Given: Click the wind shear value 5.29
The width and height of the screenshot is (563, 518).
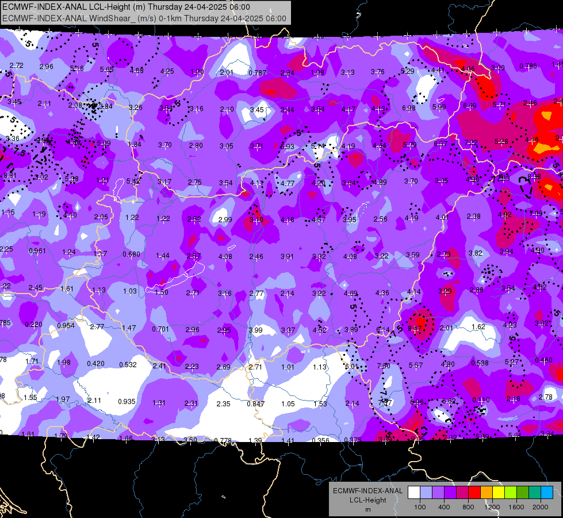Looking at the screenshot, I should [408, 71].
